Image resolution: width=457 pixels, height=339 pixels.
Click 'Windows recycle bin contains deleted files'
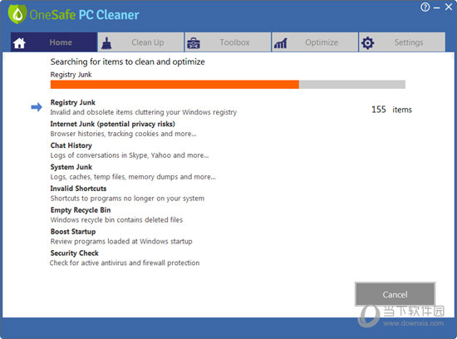pyautogui.click(x=116, y=220)
